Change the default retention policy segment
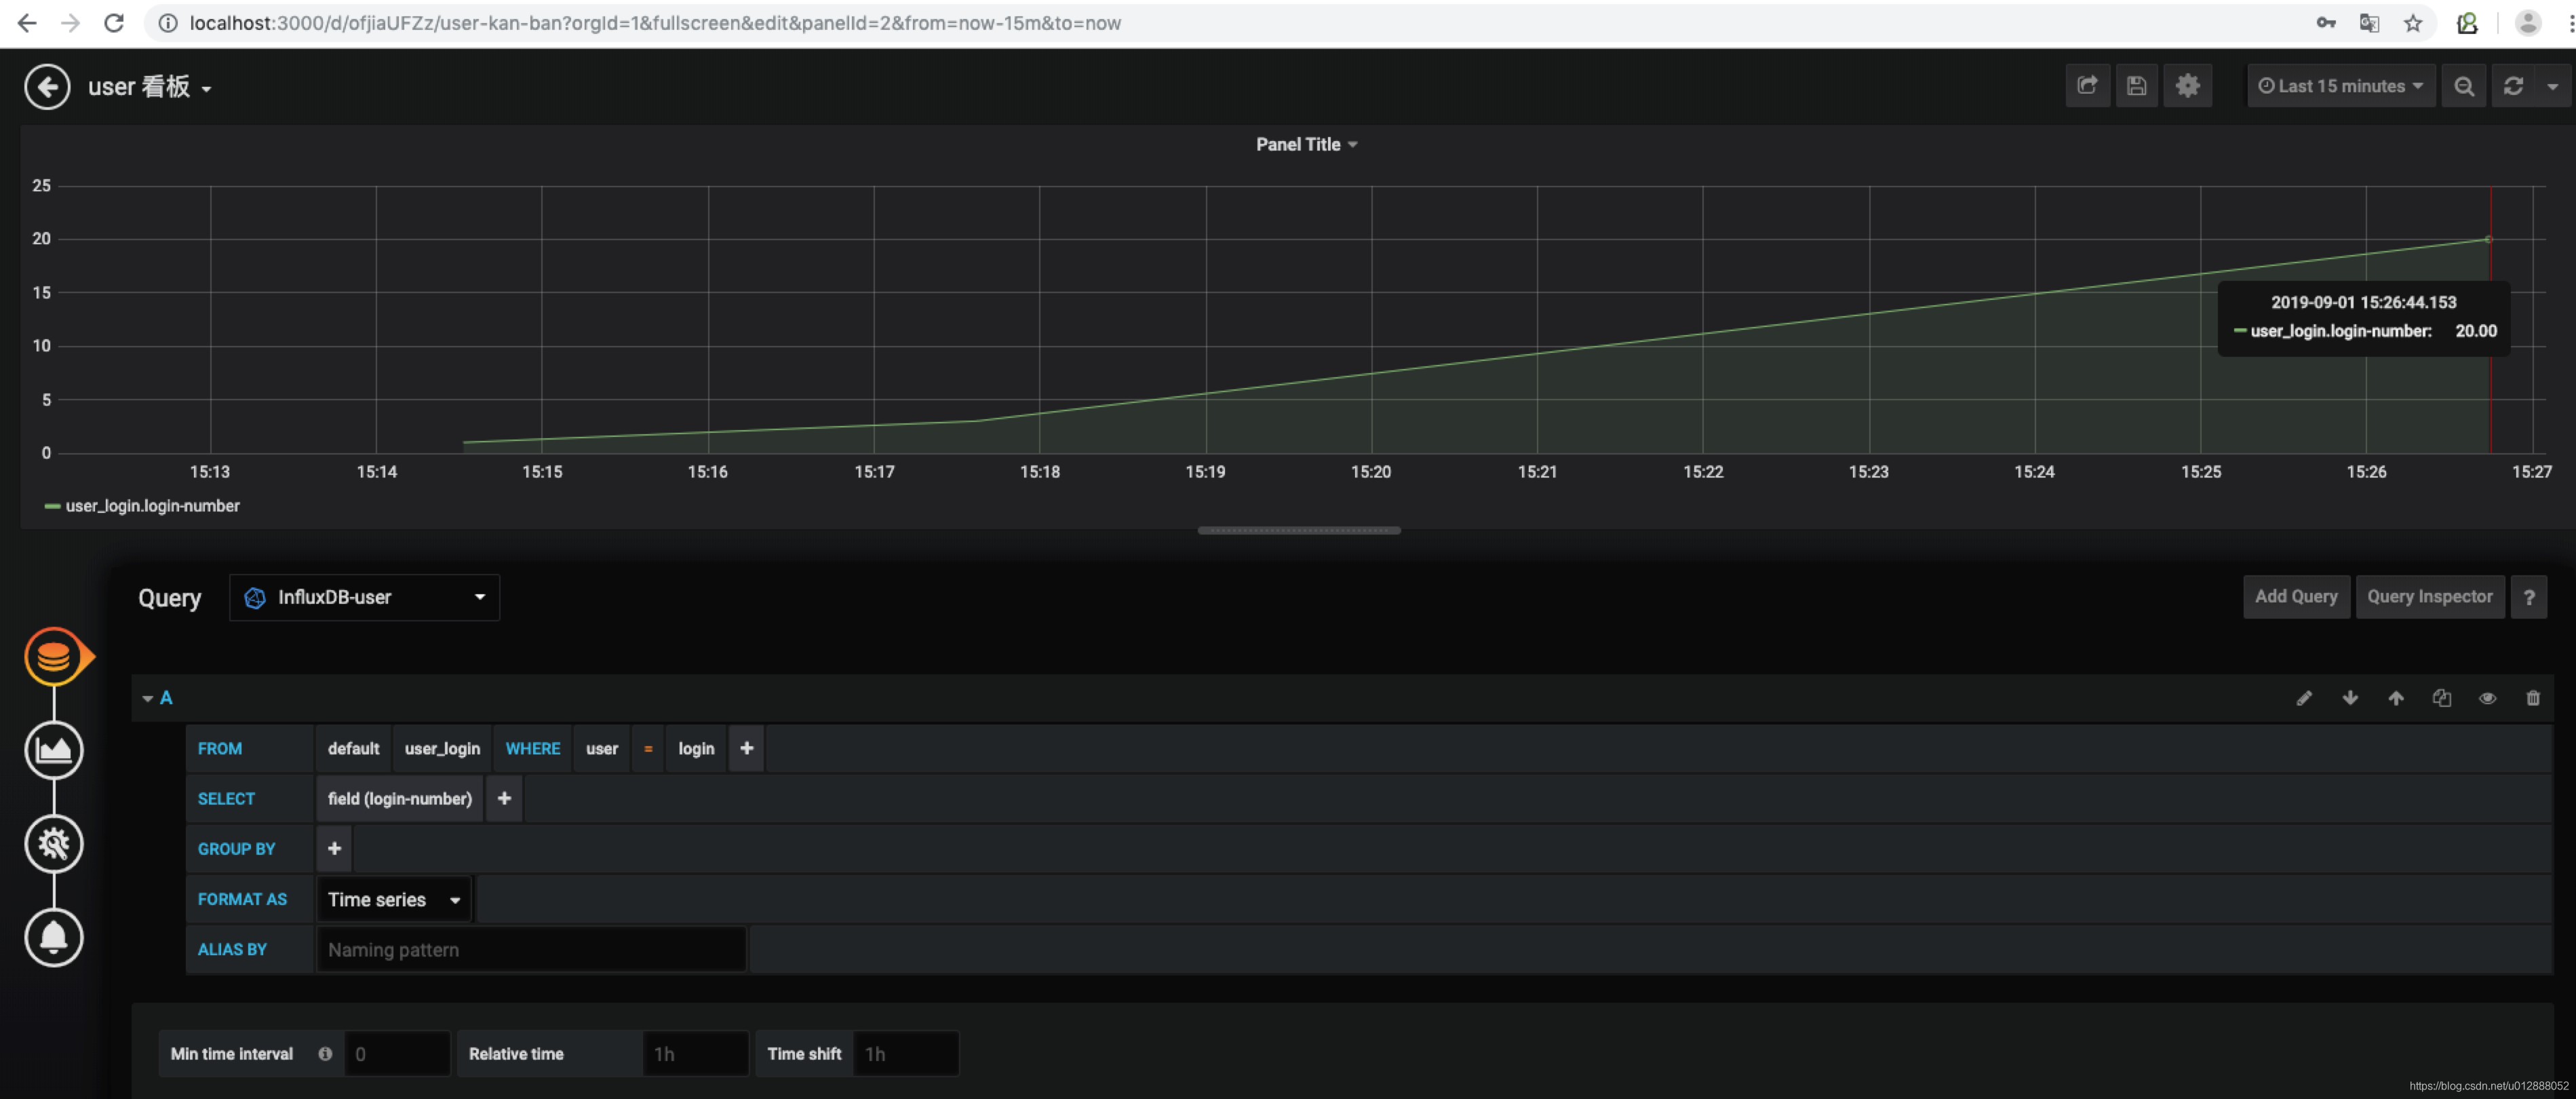 click(353, 748)
